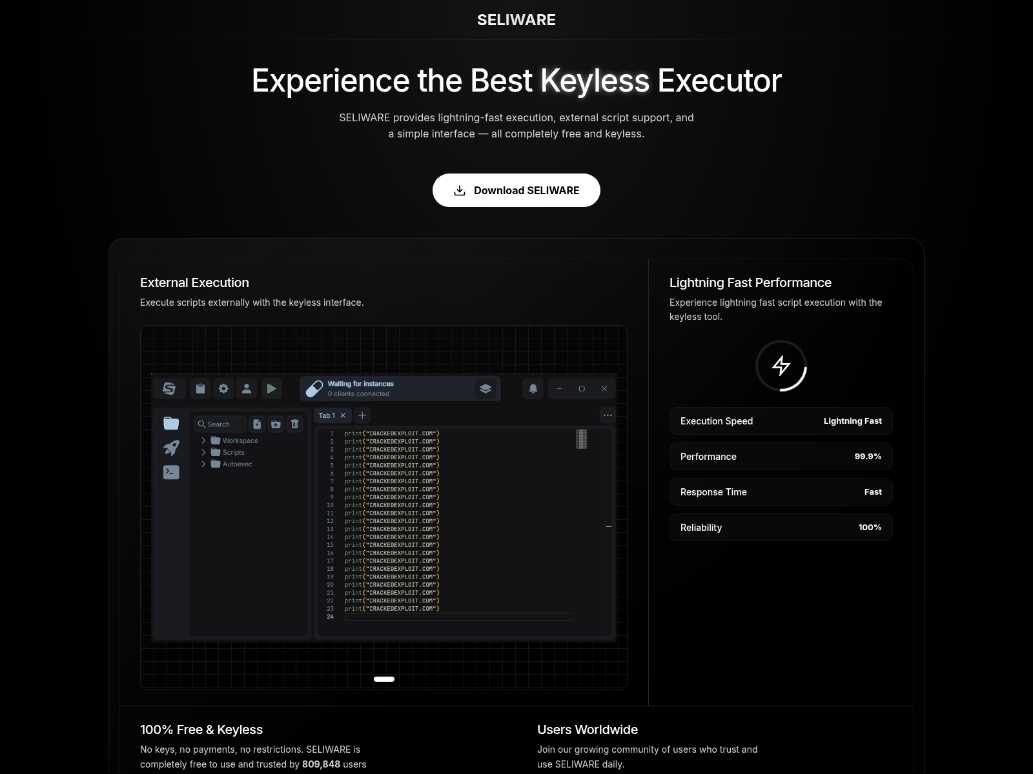The width and height of the screenshot is (1033, 774).
Task: Select the green Execute script icon
Action: pos(271,388)
